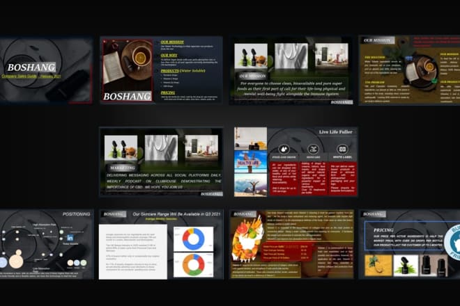Select the upper blue donut chart
Screen dimensions: 460x306
[x=193, y=239]
